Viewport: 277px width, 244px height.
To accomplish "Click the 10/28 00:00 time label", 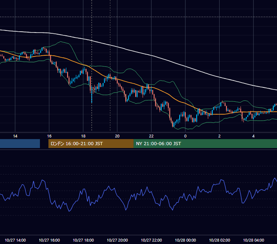I will (x=185, y=240).
